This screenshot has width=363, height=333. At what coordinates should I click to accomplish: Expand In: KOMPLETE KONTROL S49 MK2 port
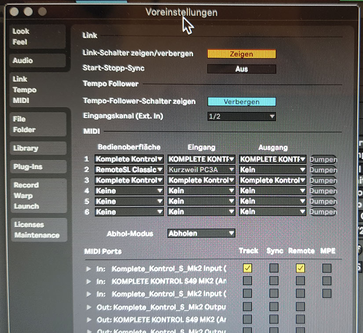88,281
